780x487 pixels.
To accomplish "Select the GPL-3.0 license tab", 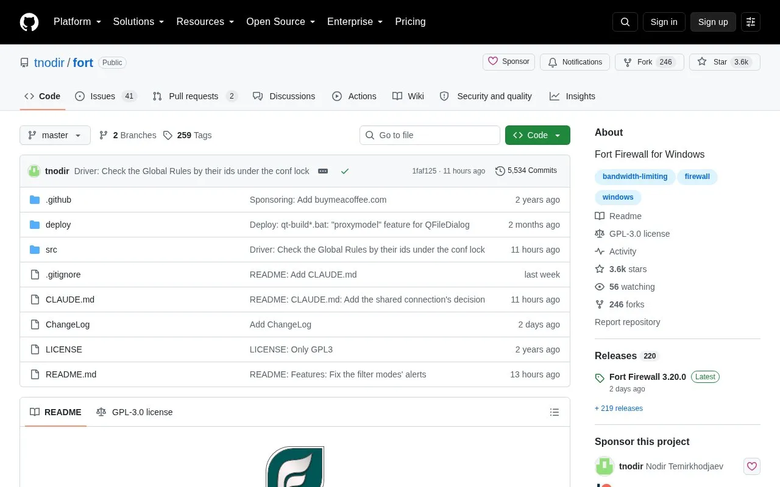I will 135,412.
